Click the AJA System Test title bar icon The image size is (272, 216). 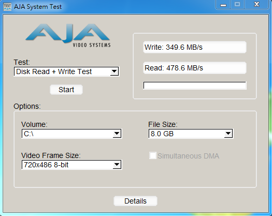click(x=7, y=7)
